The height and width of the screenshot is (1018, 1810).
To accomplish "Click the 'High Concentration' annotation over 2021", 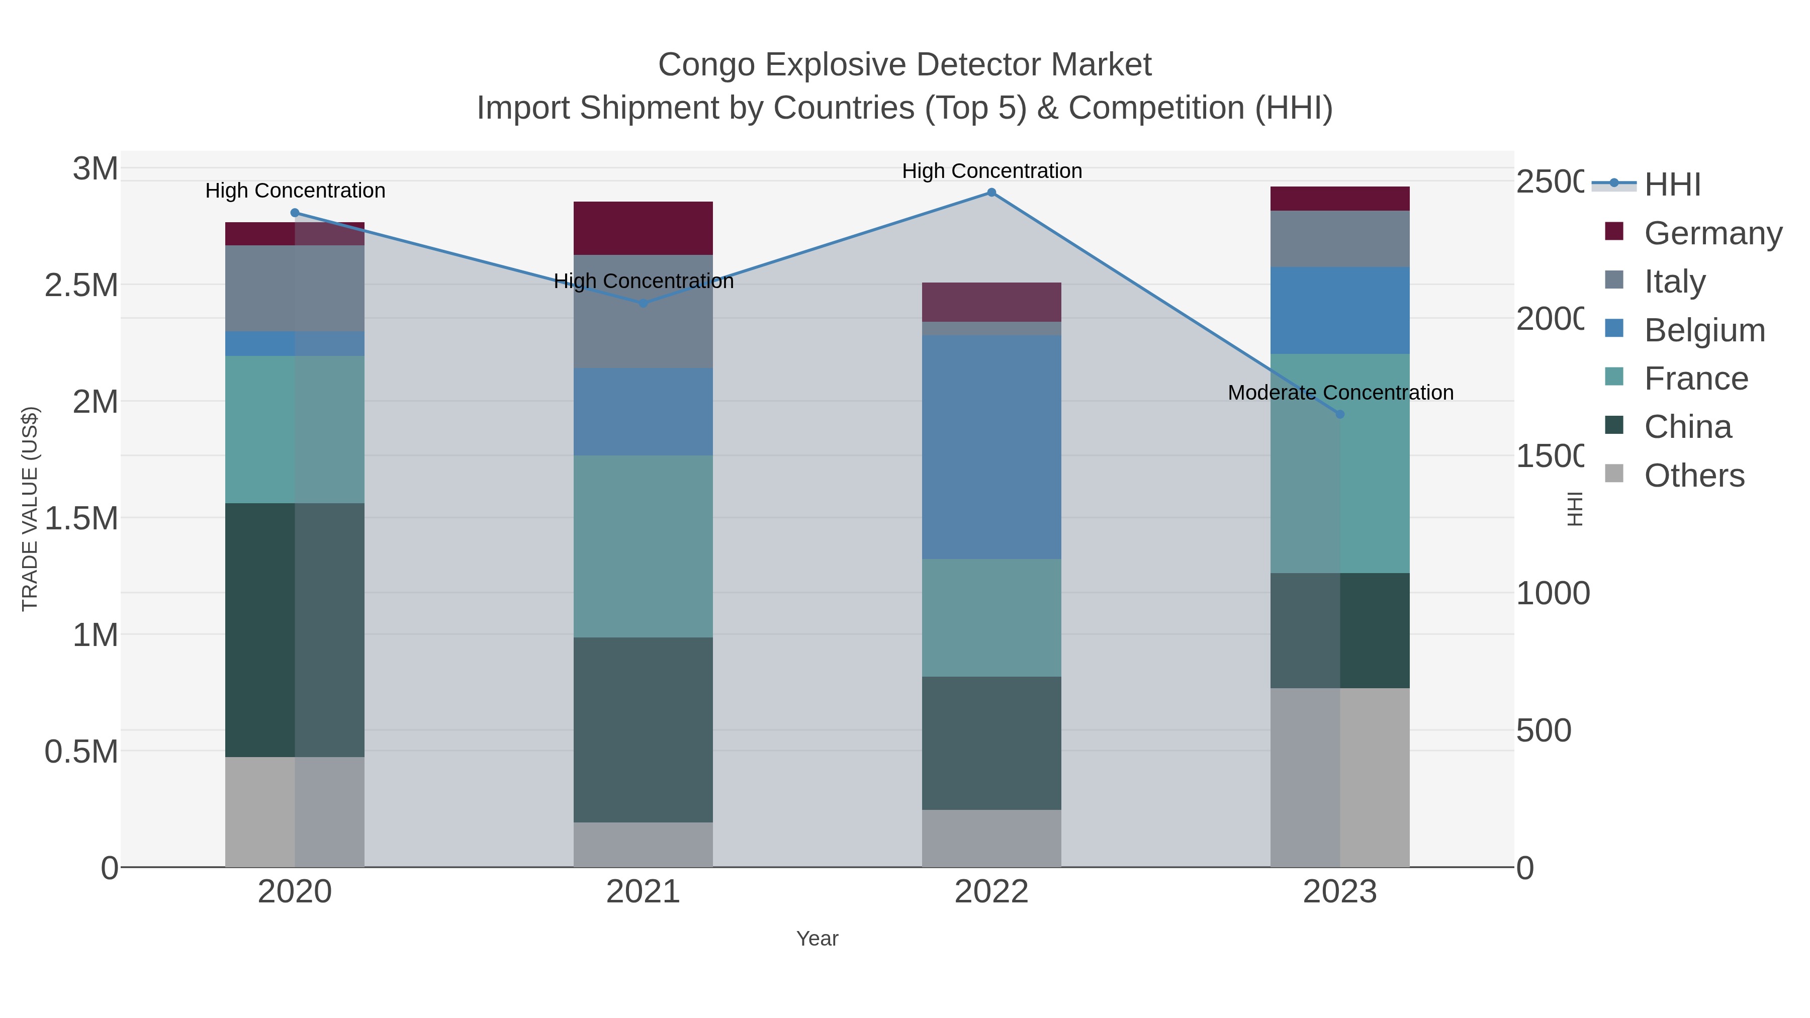I will click(644, 281).
